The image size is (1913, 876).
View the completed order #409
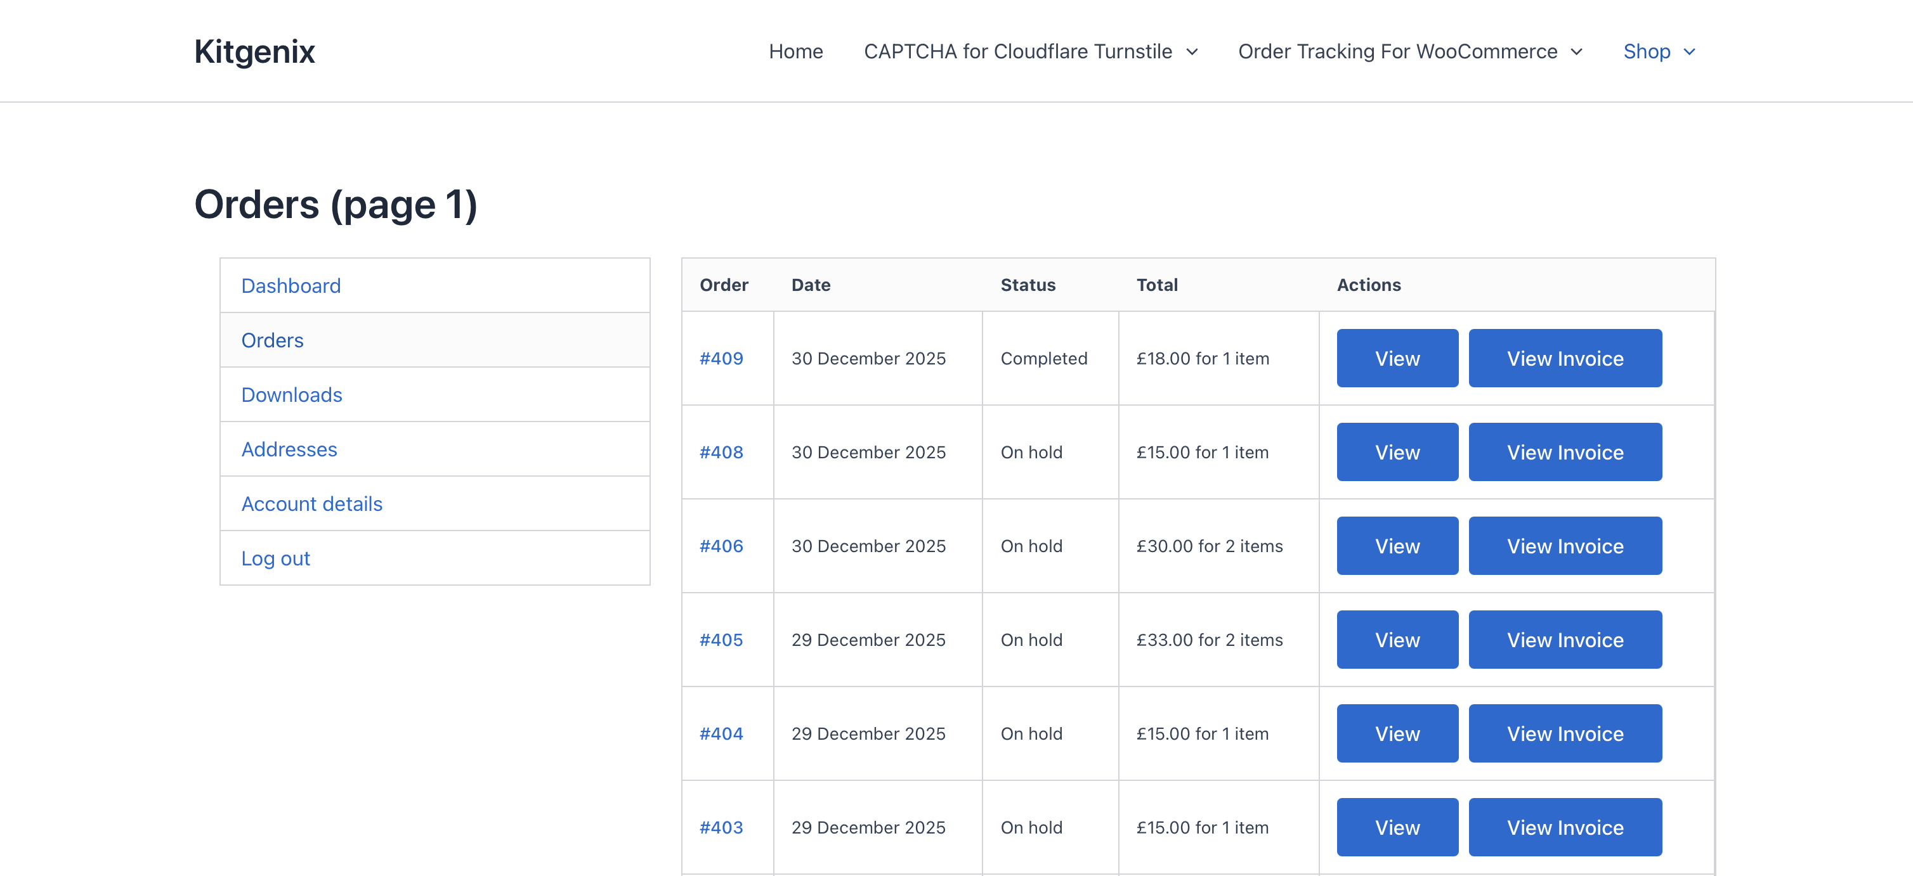[1397, 358]
